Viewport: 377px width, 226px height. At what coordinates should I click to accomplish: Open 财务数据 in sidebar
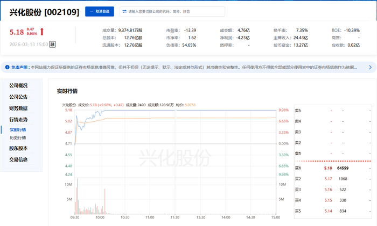point(18,108)
